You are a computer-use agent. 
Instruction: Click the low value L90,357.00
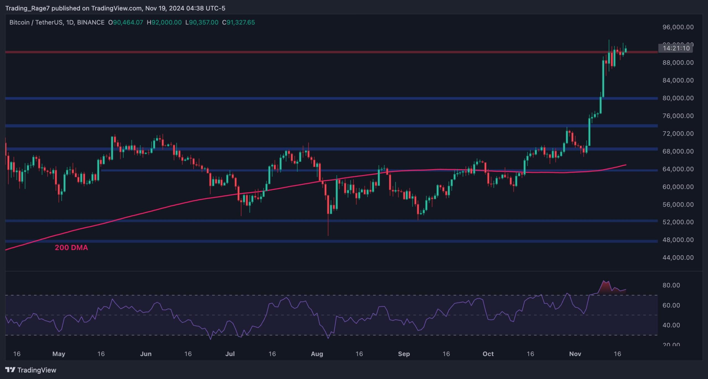(x=202, y=22)
